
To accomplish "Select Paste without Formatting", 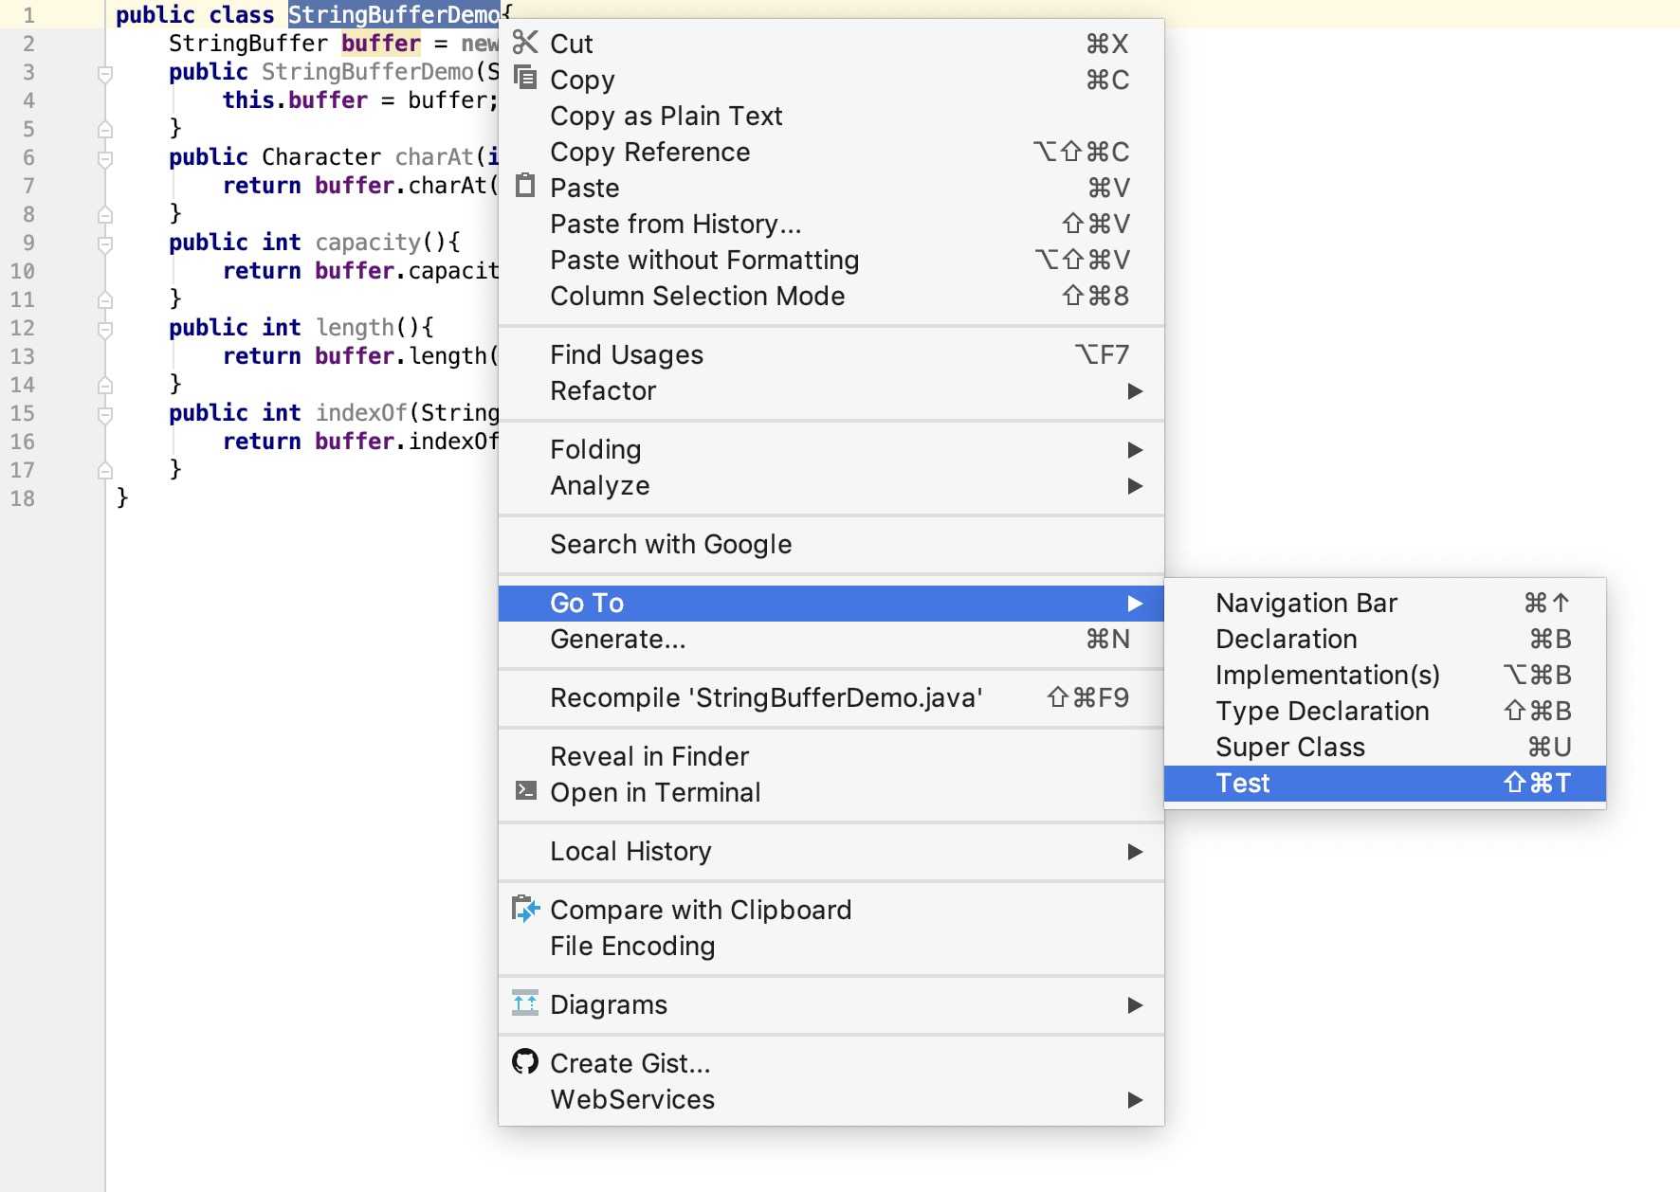I will (x=831, y=260).
